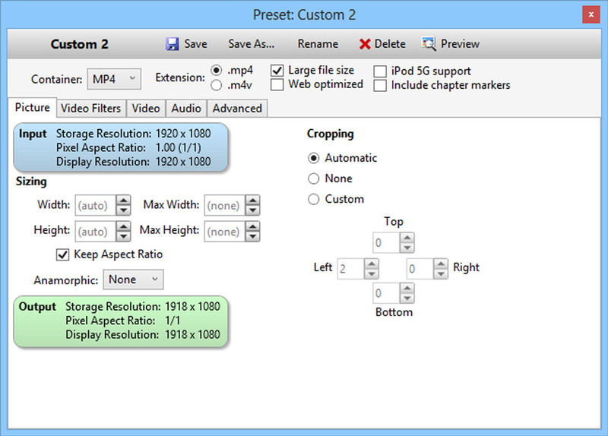Viewport: 608px width, 436px height.
Task: Increase Width using its up arrow
Action: click(x=123, y=201)
